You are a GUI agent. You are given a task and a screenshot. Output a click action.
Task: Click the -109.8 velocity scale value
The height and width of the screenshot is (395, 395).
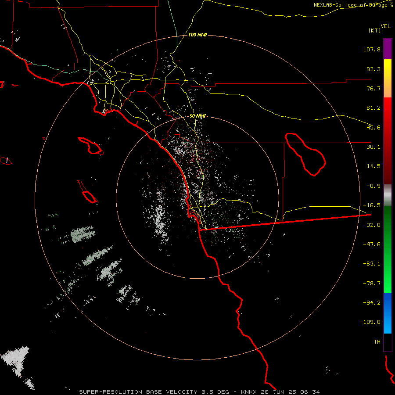(370, 322)
